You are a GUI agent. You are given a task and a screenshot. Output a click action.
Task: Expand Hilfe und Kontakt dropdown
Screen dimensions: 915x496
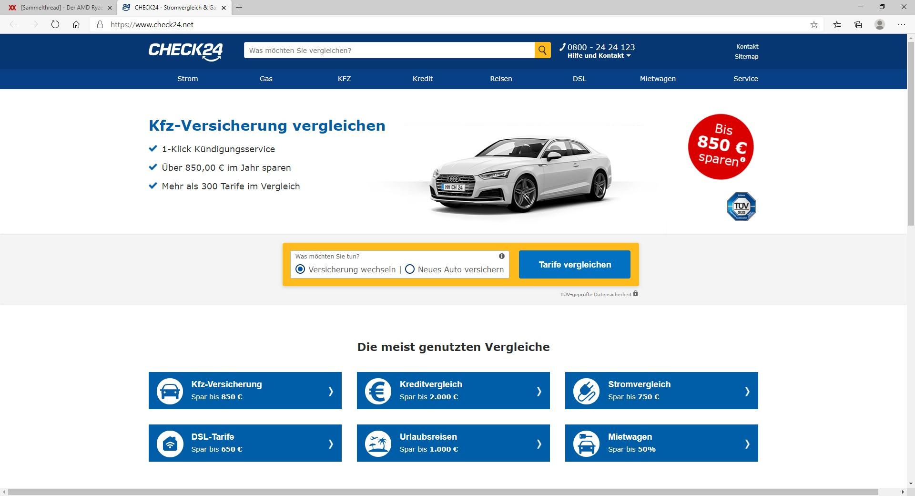point(599,56)
